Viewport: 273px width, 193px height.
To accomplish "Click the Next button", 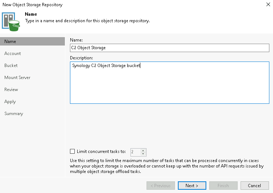I will tap(192, 185).
